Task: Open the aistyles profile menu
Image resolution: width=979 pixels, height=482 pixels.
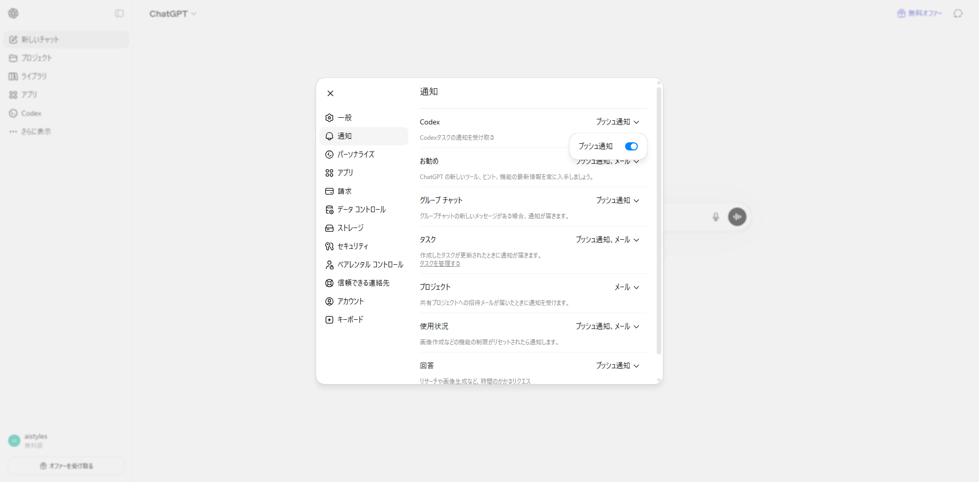Action: pyautogui.click(x=66, y=441)
